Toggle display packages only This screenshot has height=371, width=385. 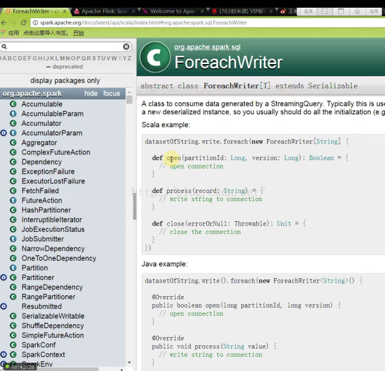pos(65,81)
